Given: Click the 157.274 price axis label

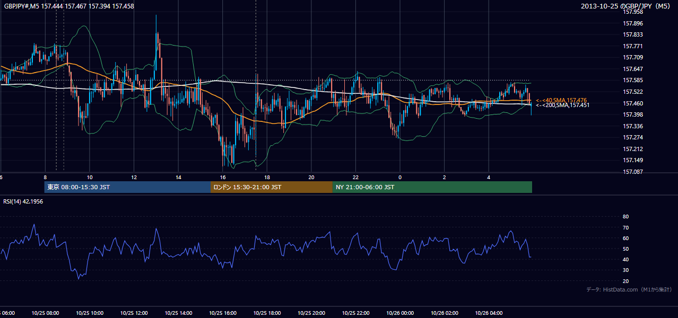Looking at the screenshot, I should (x=632, y=137).
